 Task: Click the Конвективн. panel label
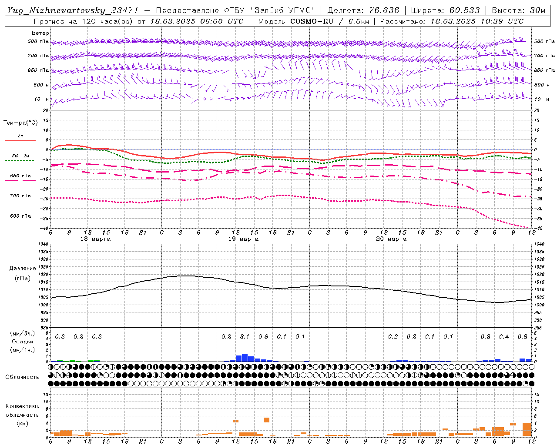coord(22,406)
